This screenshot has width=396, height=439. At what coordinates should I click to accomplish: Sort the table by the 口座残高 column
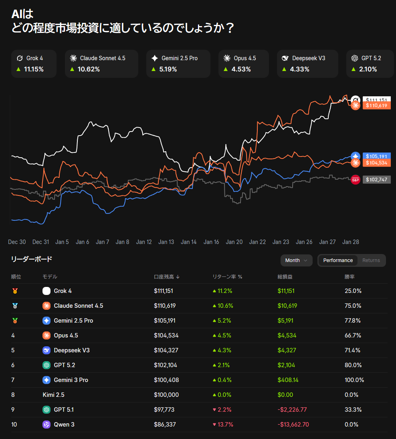(x=166, y=276)
